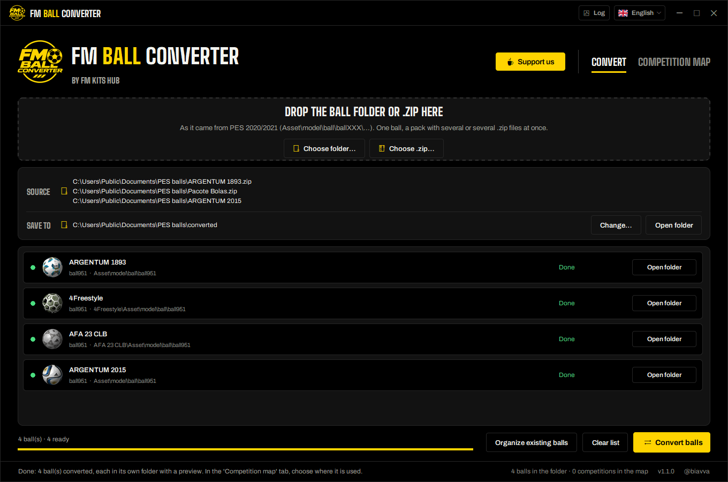Open folder for ARGENTUM 1893

click(664, 267)
